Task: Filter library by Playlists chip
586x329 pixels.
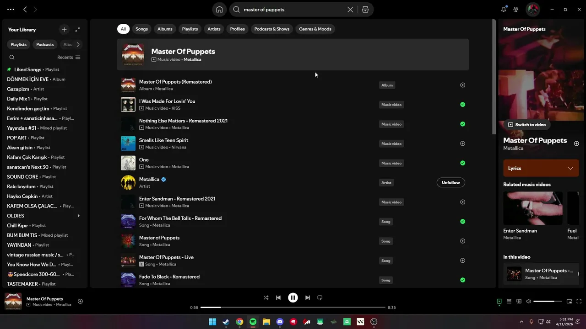Action: (x=19, y=44)
